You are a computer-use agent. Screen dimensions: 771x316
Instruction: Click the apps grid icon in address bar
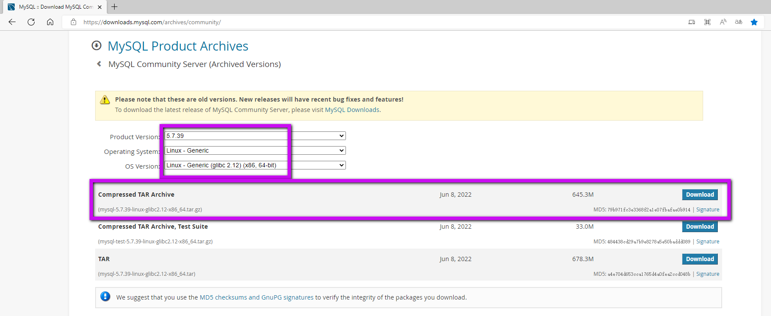coord(707,22)
